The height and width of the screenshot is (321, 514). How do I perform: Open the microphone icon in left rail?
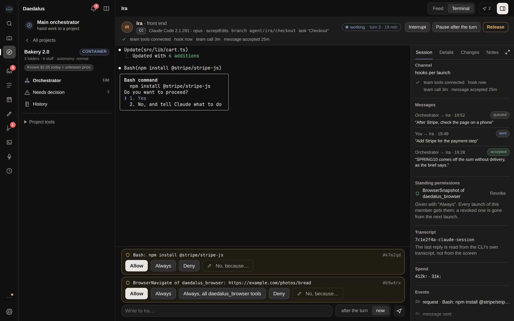[9, 156]
